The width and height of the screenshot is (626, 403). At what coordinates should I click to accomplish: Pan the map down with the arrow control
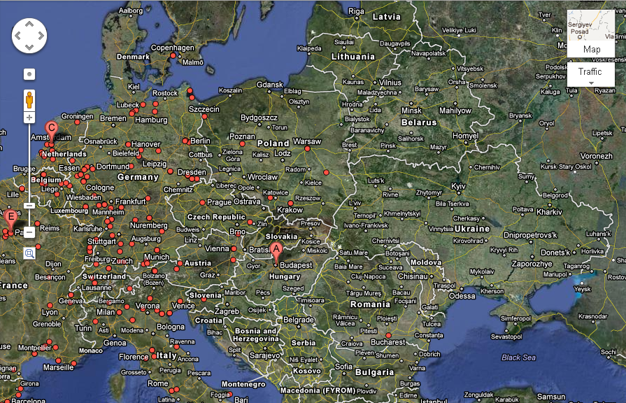(x=29, y=46)
